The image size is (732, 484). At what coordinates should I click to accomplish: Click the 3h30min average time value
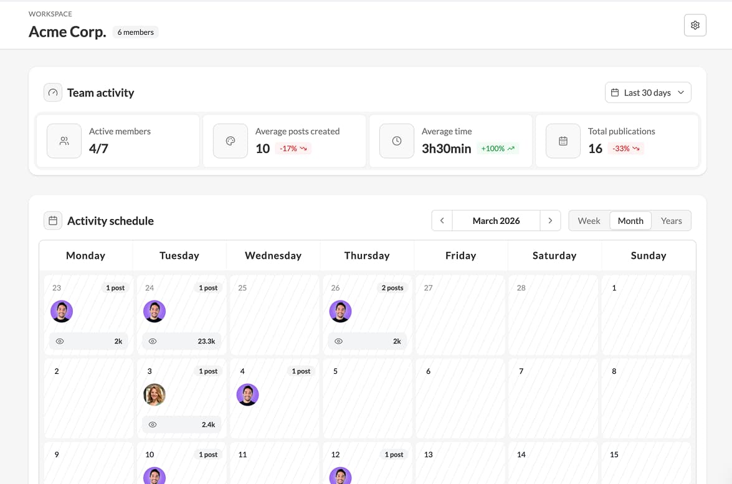point(446,148)
